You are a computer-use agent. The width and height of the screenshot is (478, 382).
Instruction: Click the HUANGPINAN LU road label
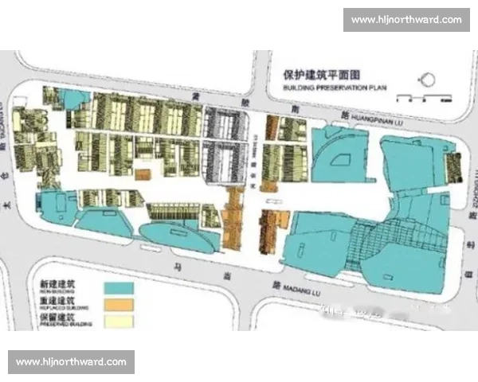pos(377,119)
